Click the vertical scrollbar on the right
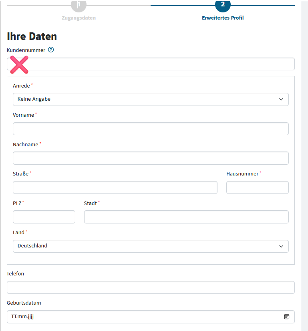Image resolution: width=308 pixels, height=331 pixels. [x=304, y=160]
